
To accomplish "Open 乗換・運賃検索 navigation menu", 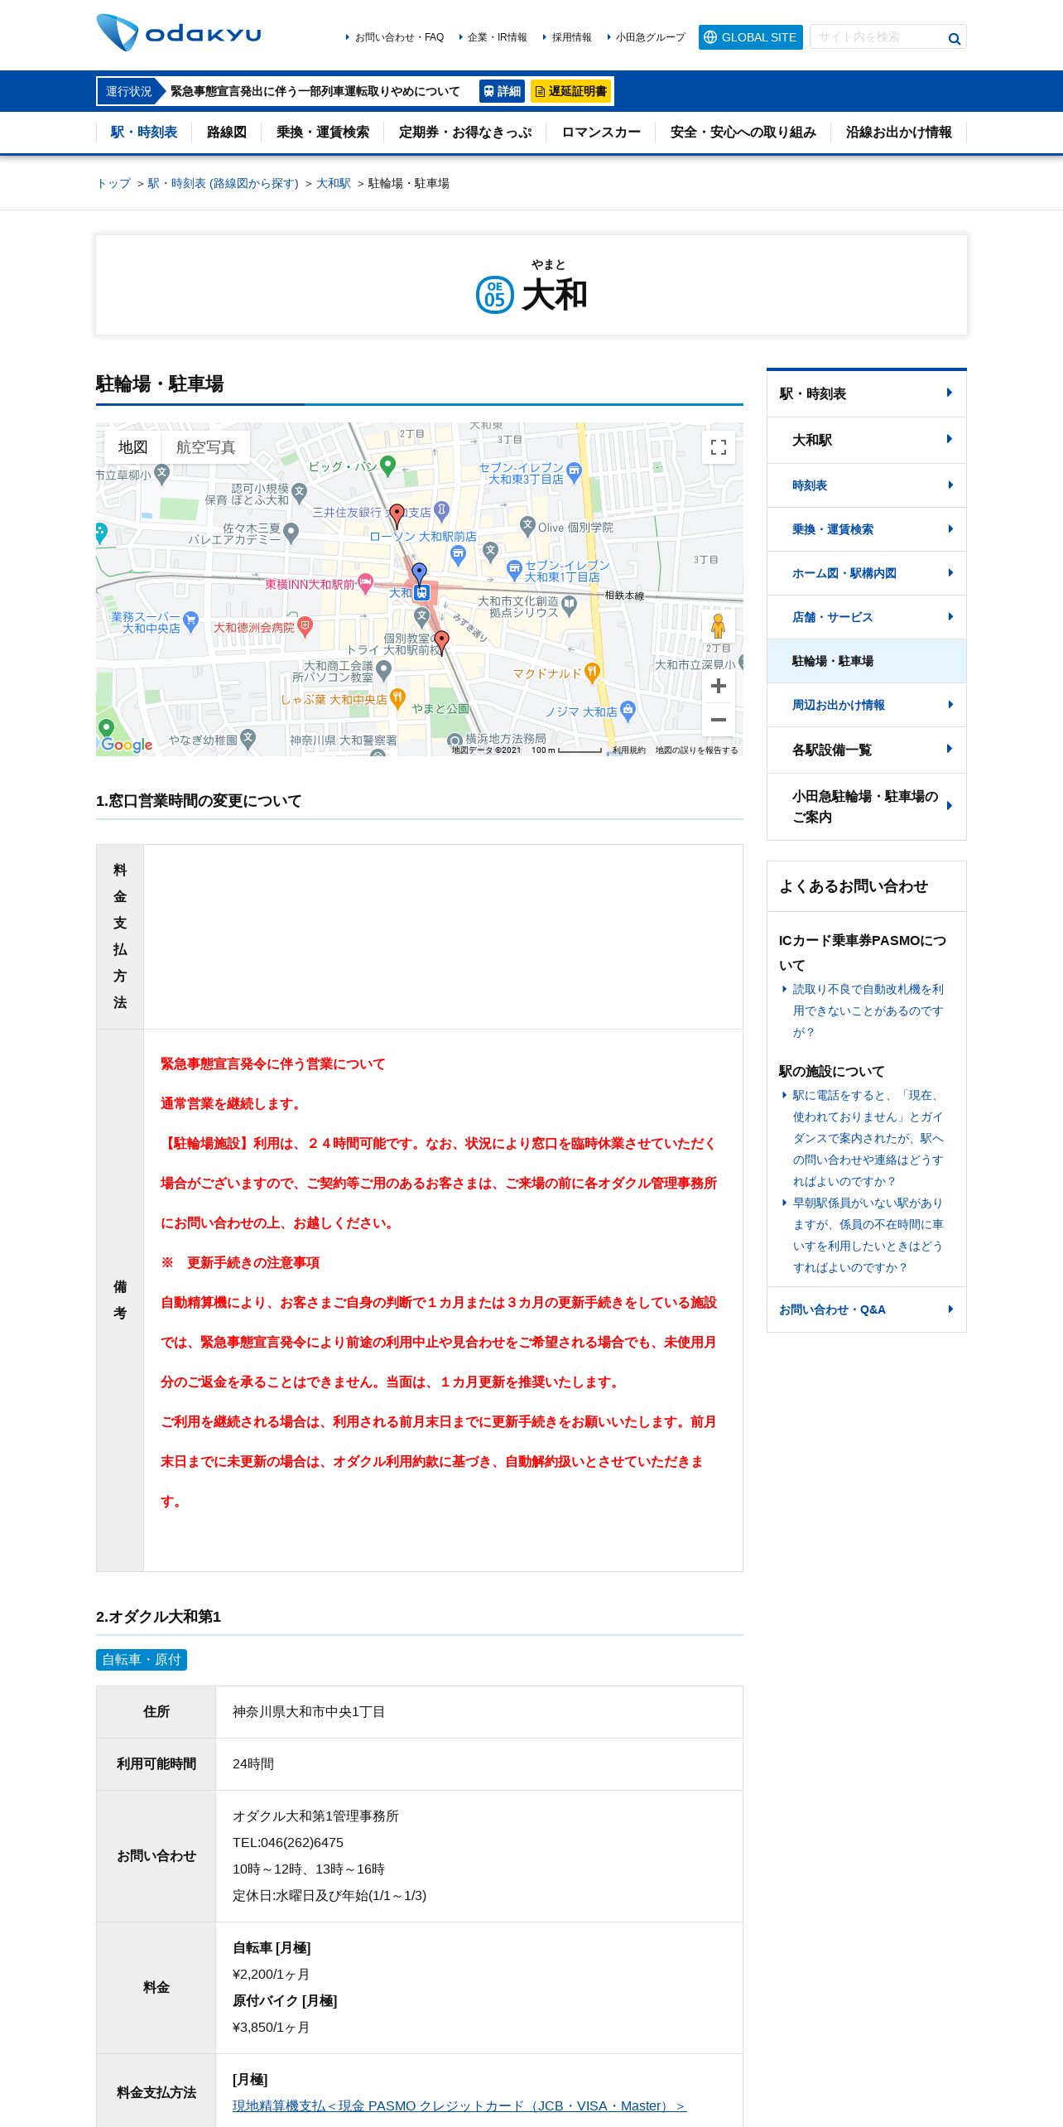I will click(323, 133).
